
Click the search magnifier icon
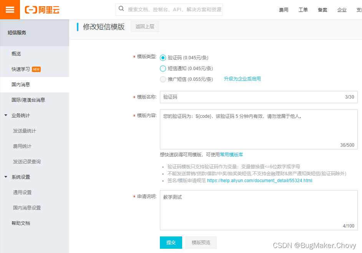(121, 8)
